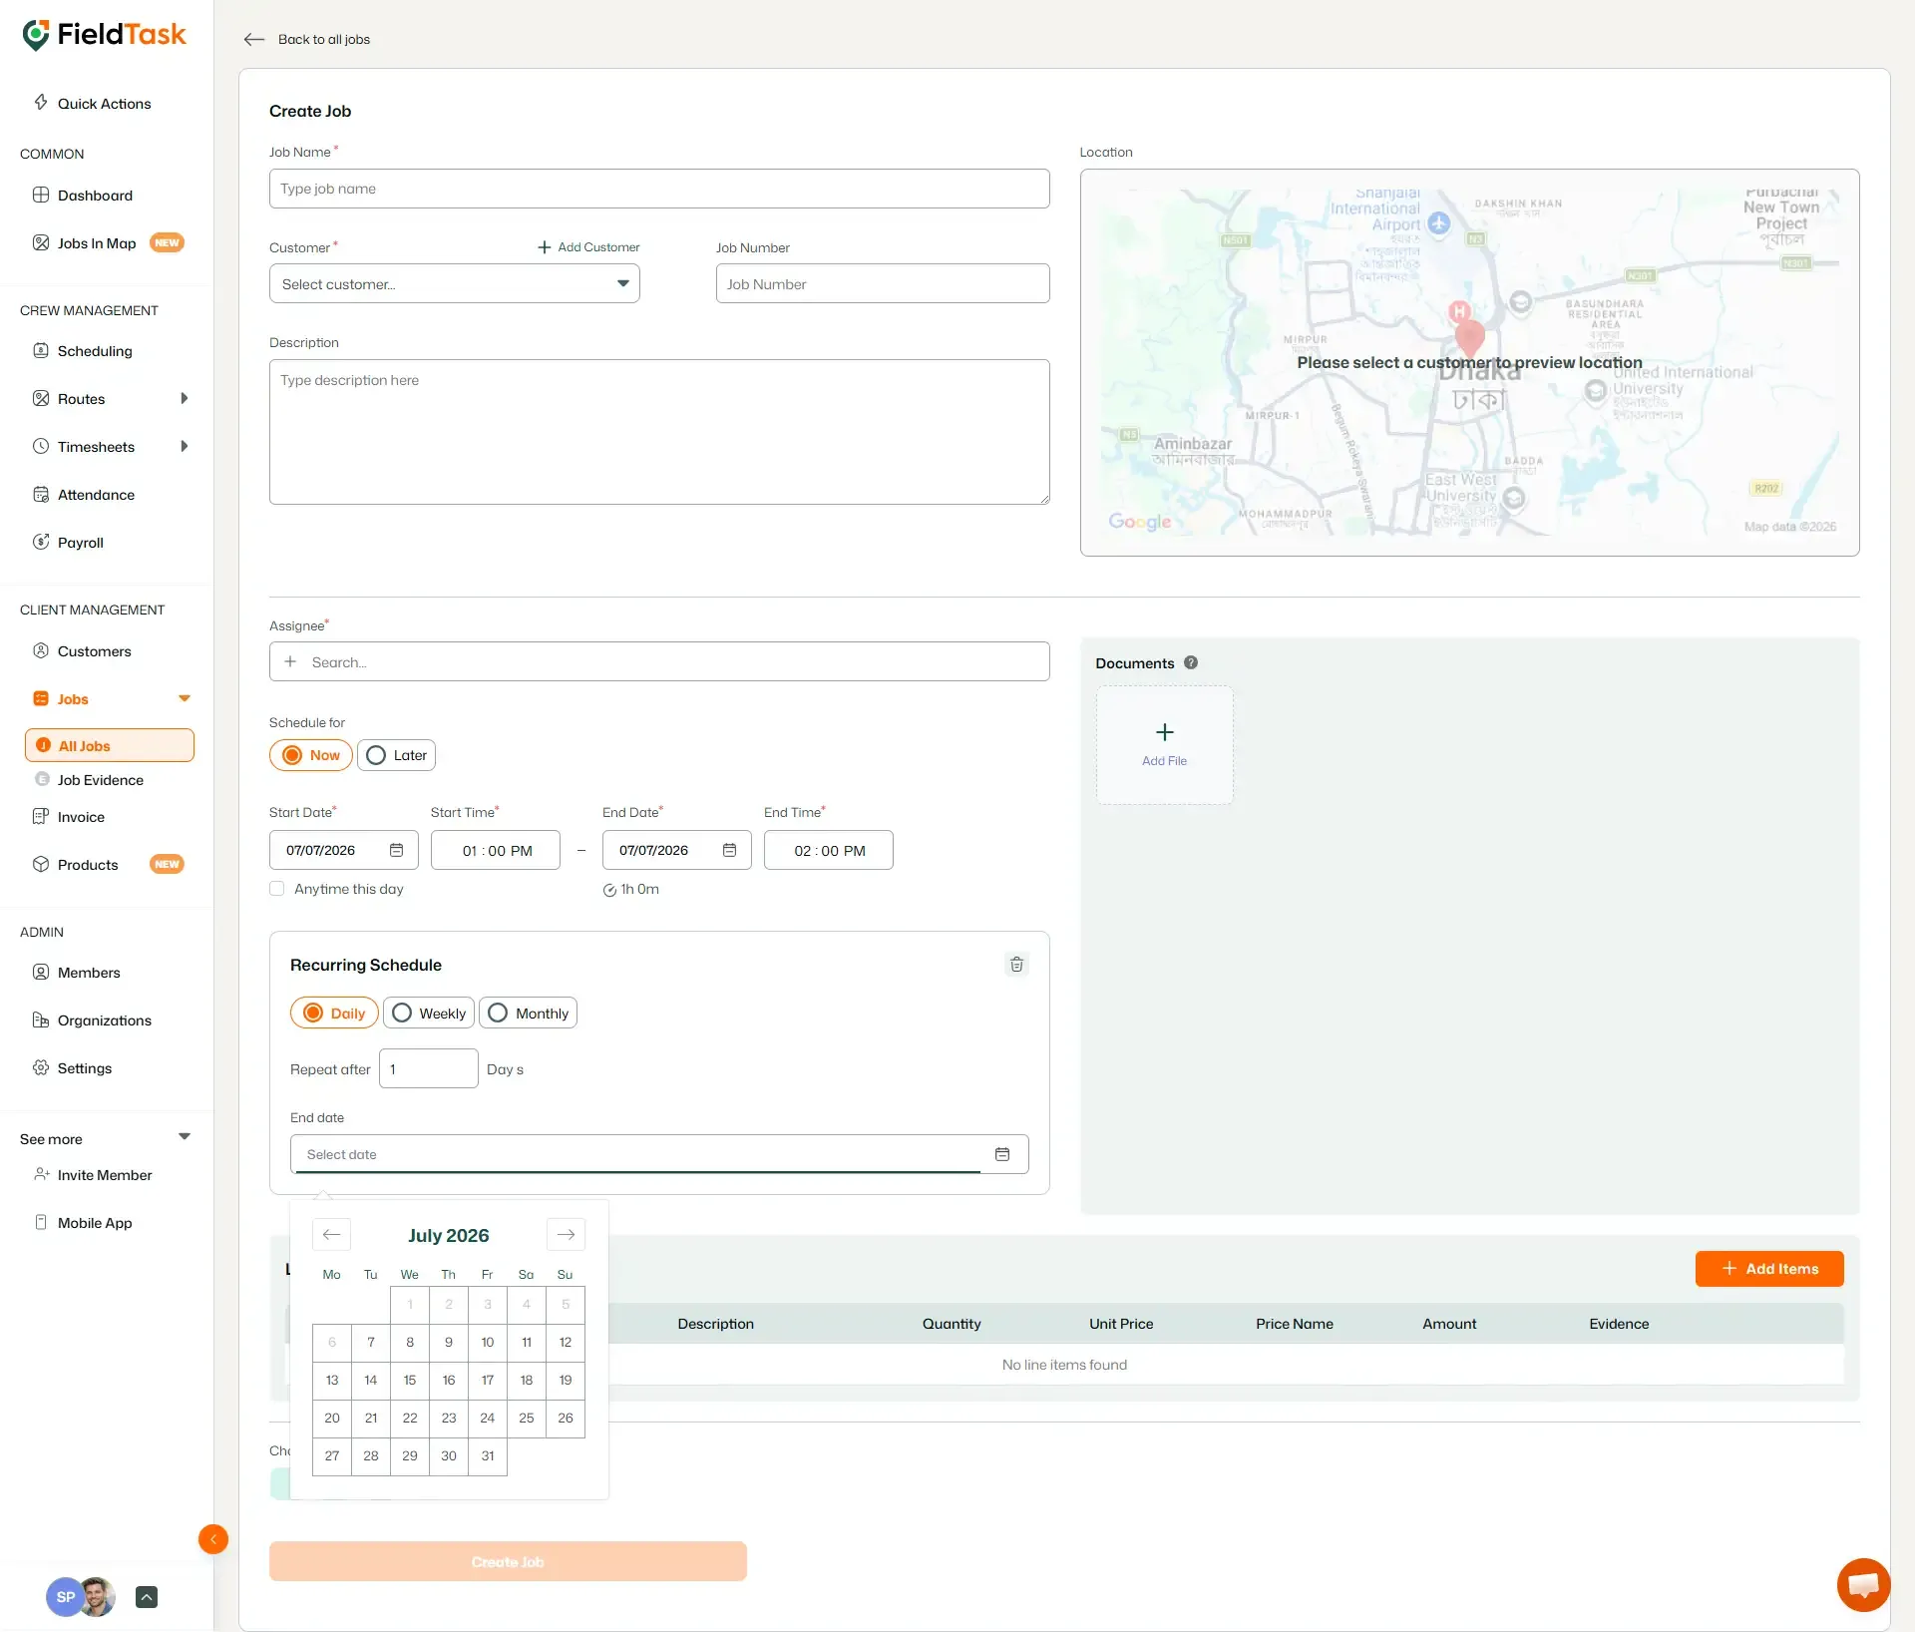Click the Dashboard grid icon
The image size is (1915, 1632).
(41, 195)
